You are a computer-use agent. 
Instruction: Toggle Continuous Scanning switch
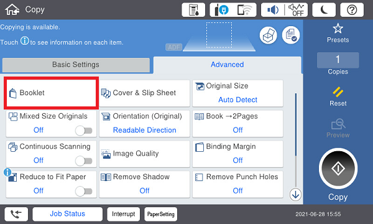click(x=84, y=161)
